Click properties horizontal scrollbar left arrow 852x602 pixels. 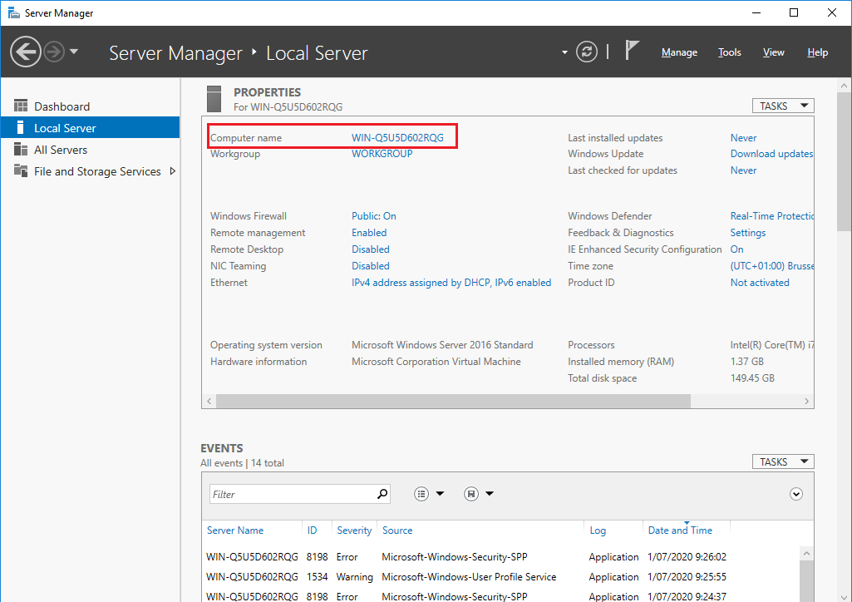(x=209, y=401)
